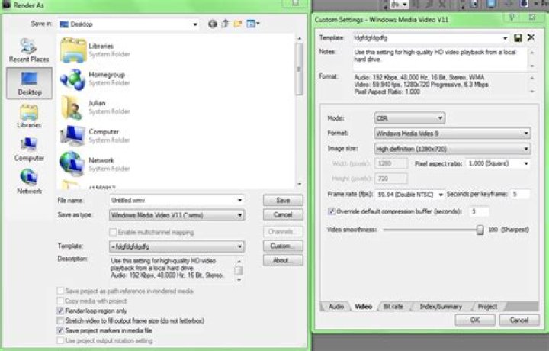This screenshot has height=351, width=549.
Task: Click the Save Template floppy disk icon
Action: point(518,37)
